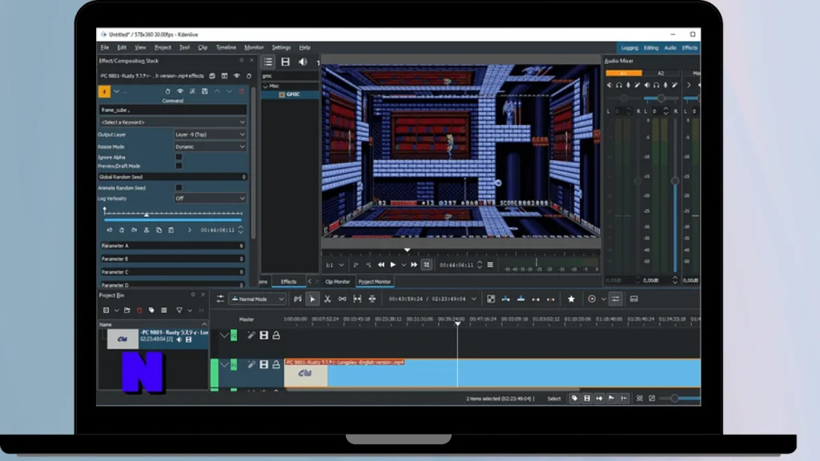Viewport: 820px width, 461px height.
Task: Switch to the Editing workspace
Action: [651, 48]
